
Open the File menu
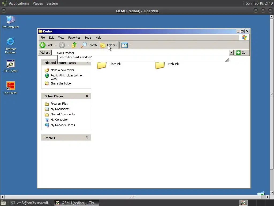tap(43, 38)
